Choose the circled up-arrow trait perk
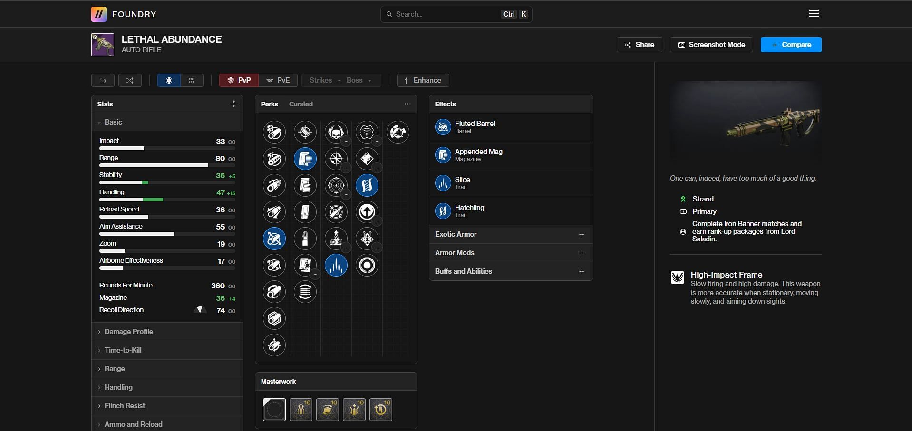This screenshot has width=912, height=431. (x=367, y=212)
